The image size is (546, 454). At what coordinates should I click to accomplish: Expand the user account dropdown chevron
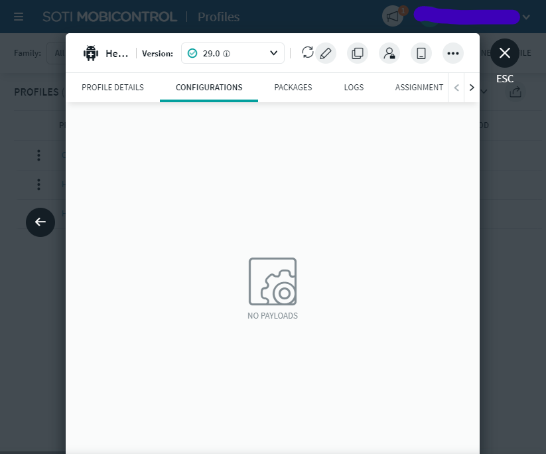tap(526, 17)
